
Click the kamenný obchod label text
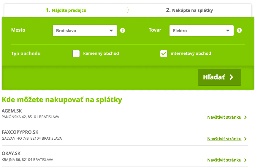(x=101, y=53)
